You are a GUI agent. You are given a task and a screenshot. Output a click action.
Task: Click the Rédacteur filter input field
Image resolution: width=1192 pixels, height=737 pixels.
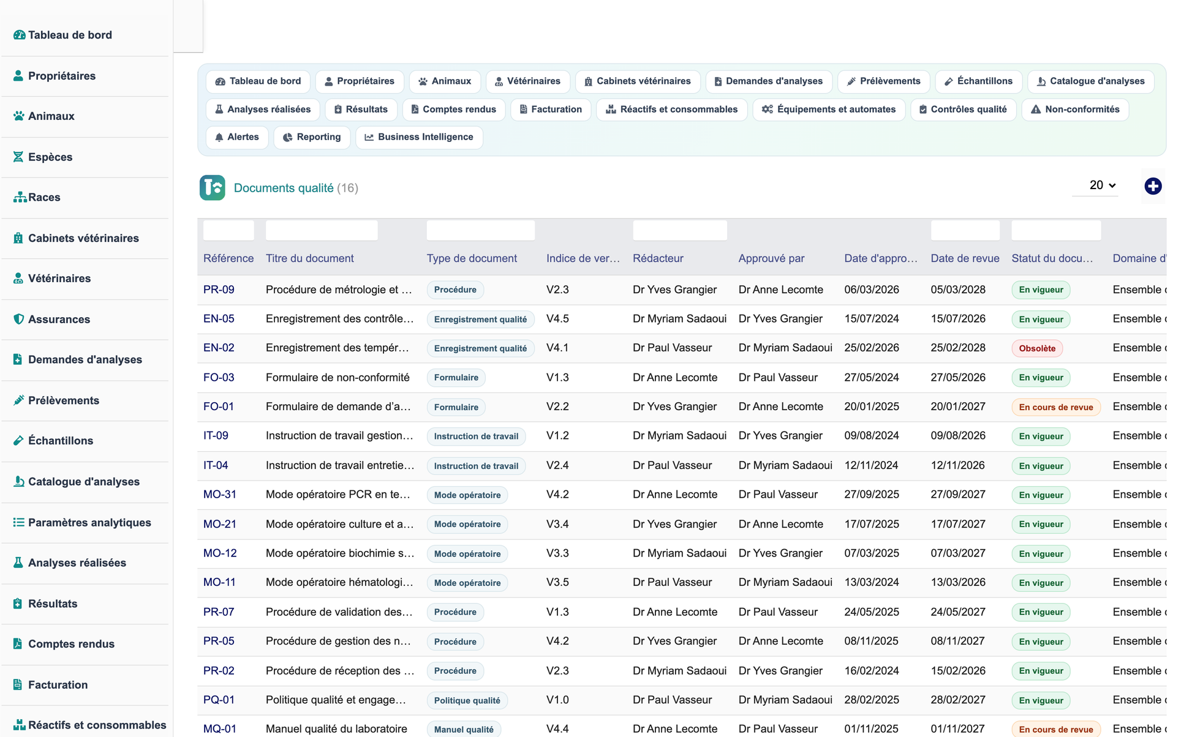(x=680, y=230)
